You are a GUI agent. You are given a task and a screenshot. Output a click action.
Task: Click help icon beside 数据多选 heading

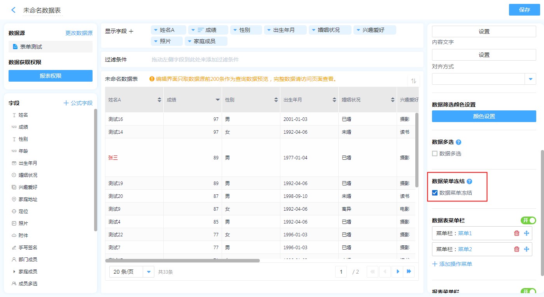click(458, 142)
